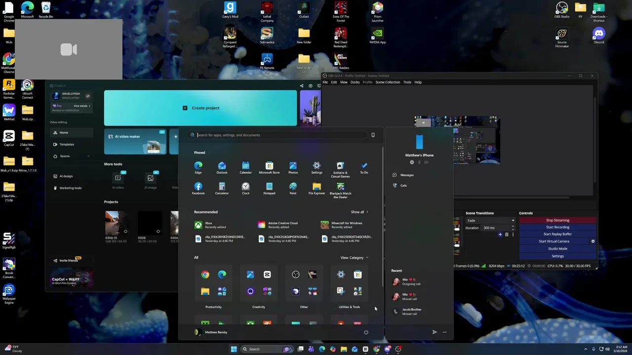Viewport: 632px width, 355px height.
Task: Select the Subnautica desktop icon
Action: [x=267, y=35]
